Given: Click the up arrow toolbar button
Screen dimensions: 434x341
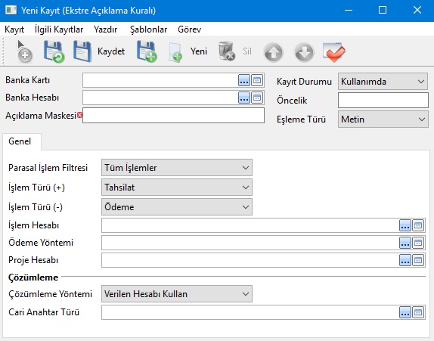Looking at the screenshot, I should tap(274, 52).
